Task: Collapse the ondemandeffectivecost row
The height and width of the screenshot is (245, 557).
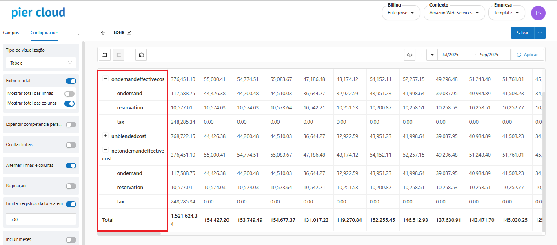Action: click(x=105, y=79)
